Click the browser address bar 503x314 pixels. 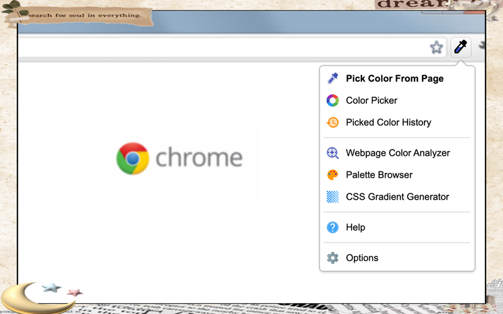pyautogui.click(x=233, y=48)
